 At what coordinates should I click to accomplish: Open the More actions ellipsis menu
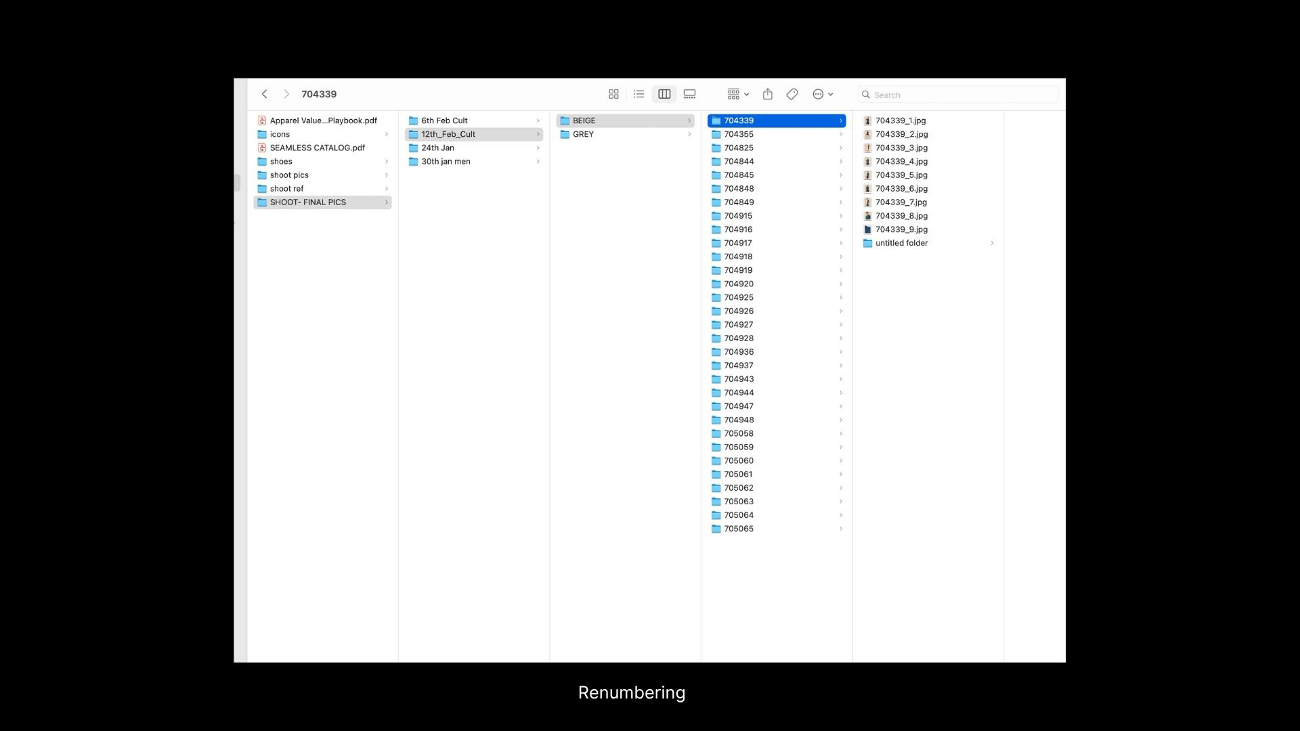(822, 95)
